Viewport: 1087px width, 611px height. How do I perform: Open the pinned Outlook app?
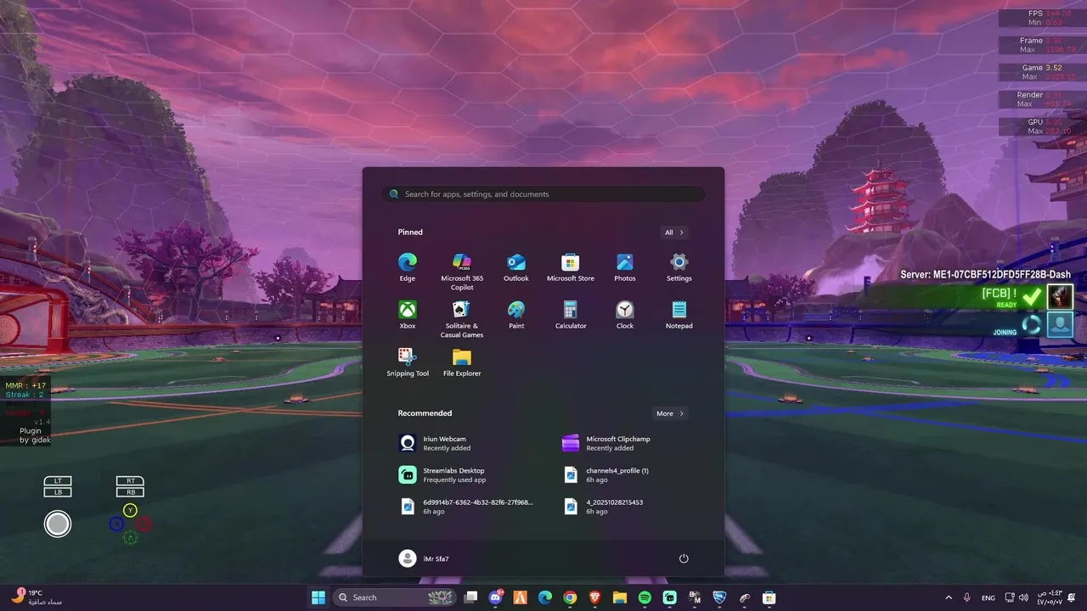516,267
